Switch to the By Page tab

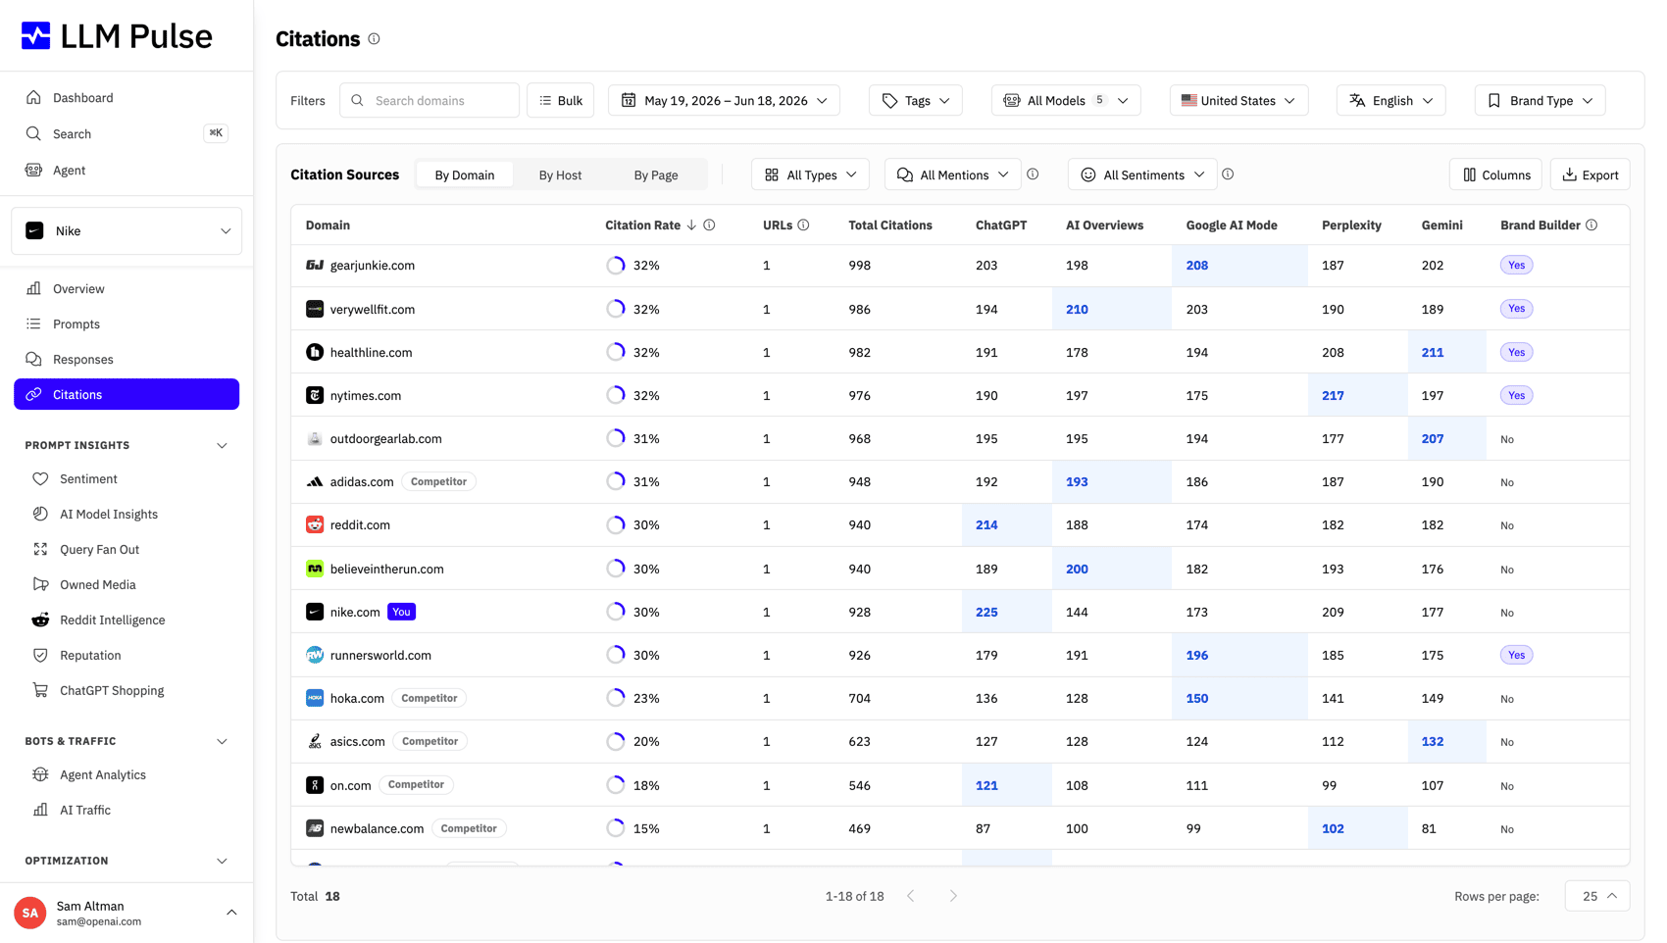coord(656,175)
